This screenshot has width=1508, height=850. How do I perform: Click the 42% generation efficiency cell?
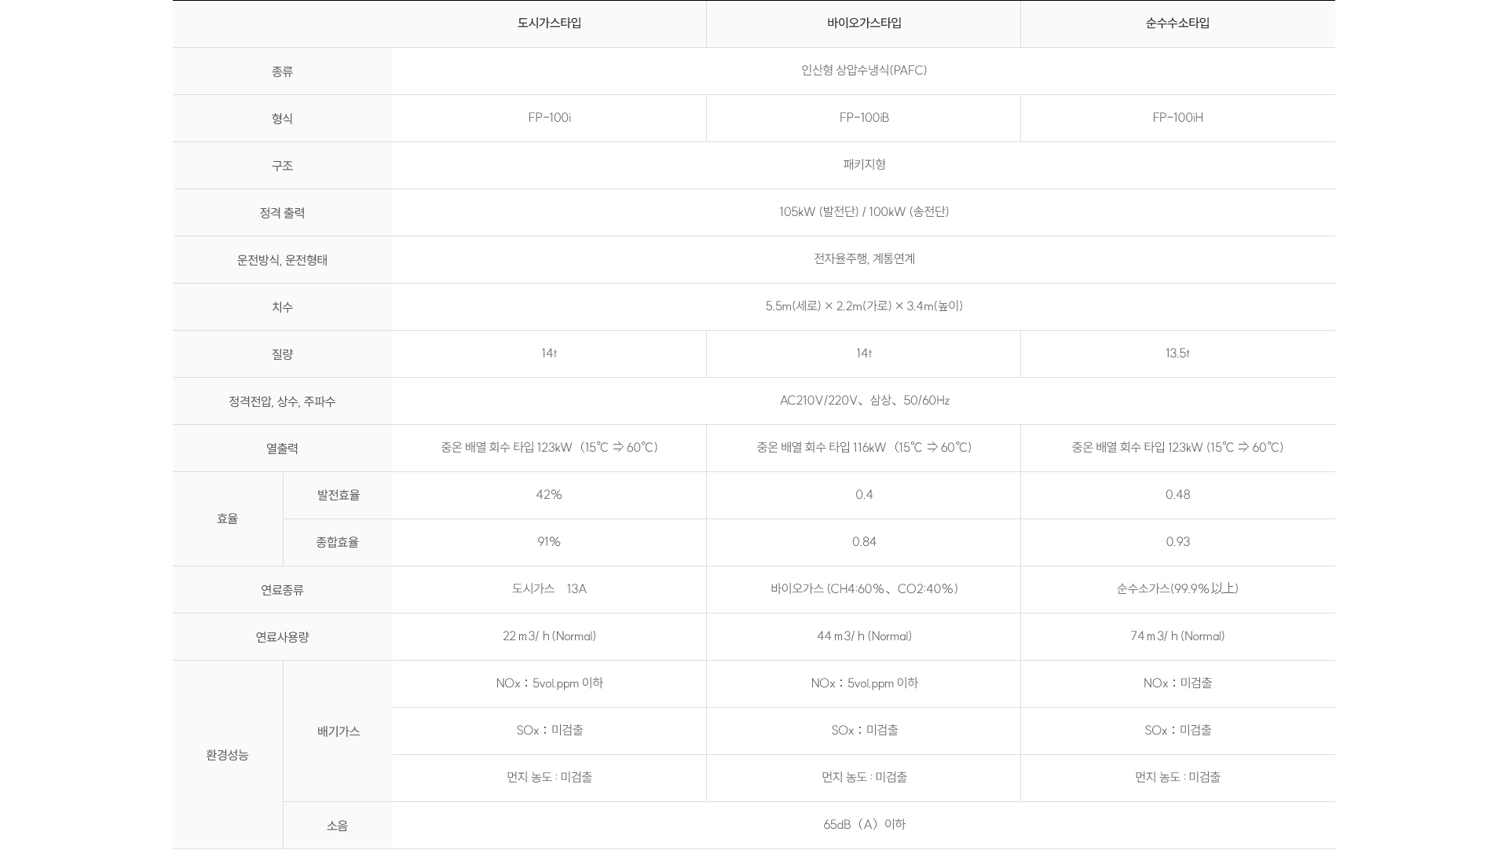[549, 495]
